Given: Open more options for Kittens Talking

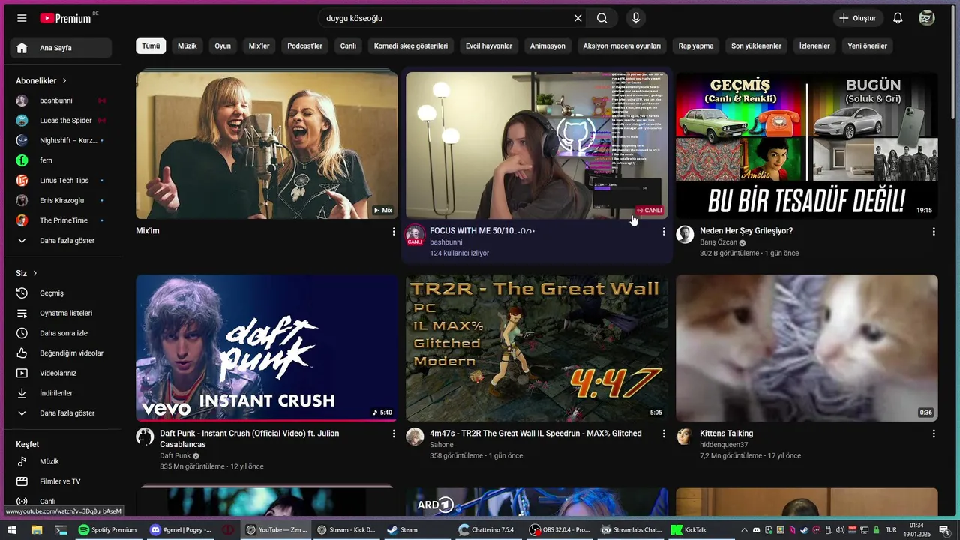Looking at the screenshot, I should point(934,433).
